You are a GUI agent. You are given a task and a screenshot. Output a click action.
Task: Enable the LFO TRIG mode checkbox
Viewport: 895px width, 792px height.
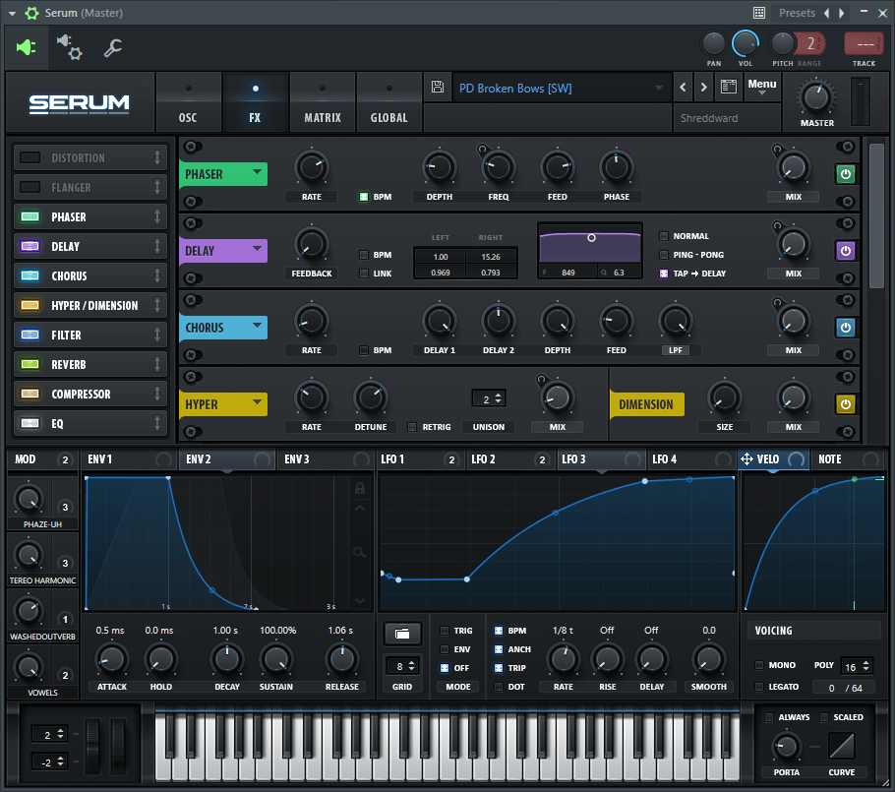click(445, 631)
